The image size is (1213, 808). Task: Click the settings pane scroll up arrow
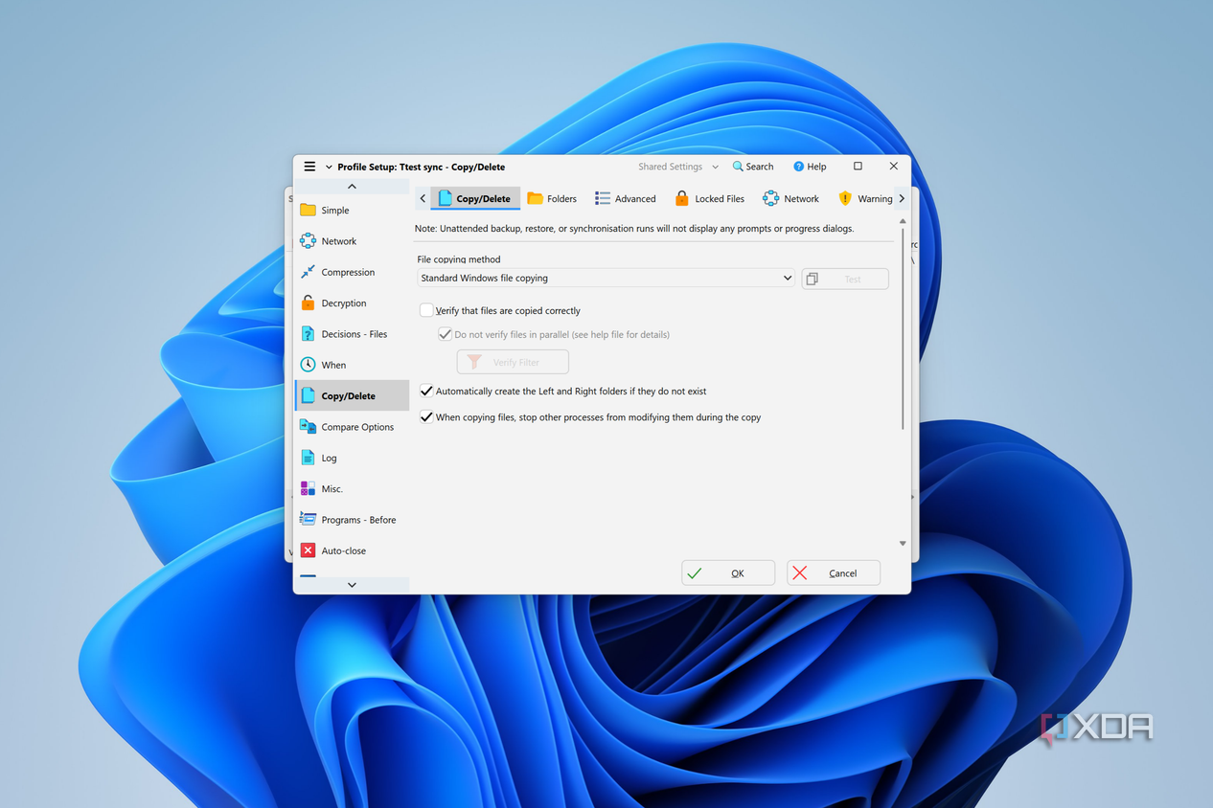point(903,221)
